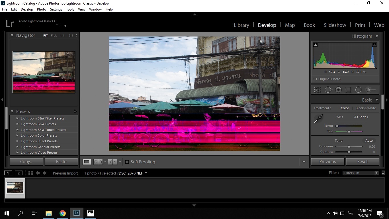
Task: Select the Graduated Filter tool
Action: coord(348,90)
